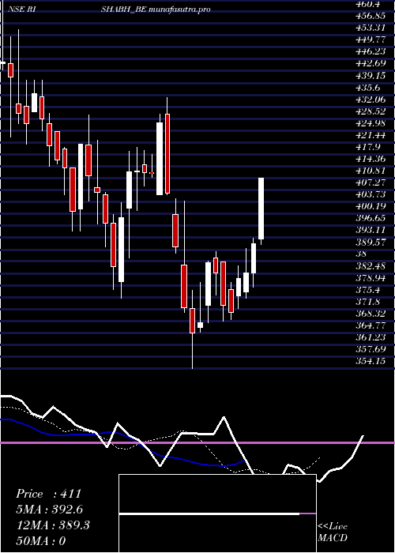Click the 460.4 price axis label
The image size is (395, 553).
click(x=368, y=4)
